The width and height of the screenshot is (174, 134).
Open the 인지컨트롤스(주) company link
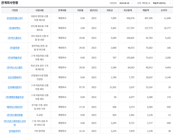click(15, 18)
